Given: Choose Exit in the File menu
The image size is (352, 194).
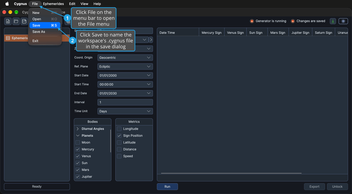Looking at the screenshot, I should click(45, 41).
